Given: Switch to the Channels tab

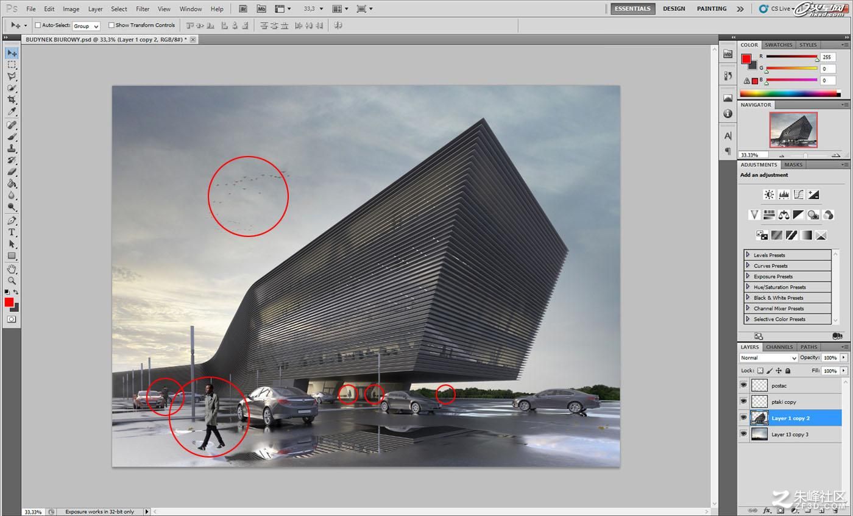Looking at the screenshot, I should point(779,347).
